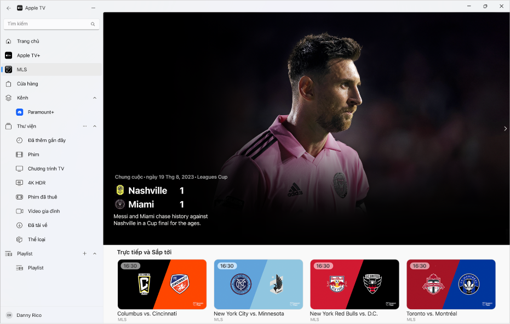Click the back arrow in title bar
The height and width of the screenshot is (324, 510).
tap(9, 8)
